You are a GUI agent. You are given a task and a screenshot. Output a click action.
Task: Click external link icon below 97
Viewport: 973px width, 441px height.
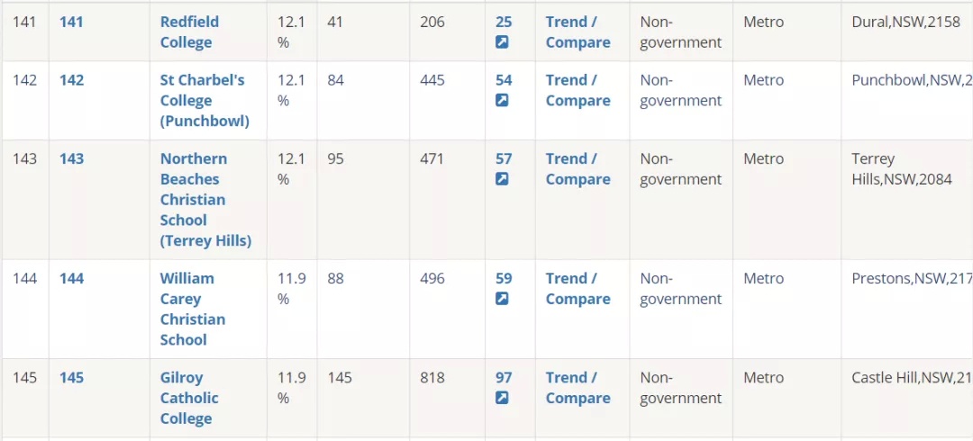point(502,398)
